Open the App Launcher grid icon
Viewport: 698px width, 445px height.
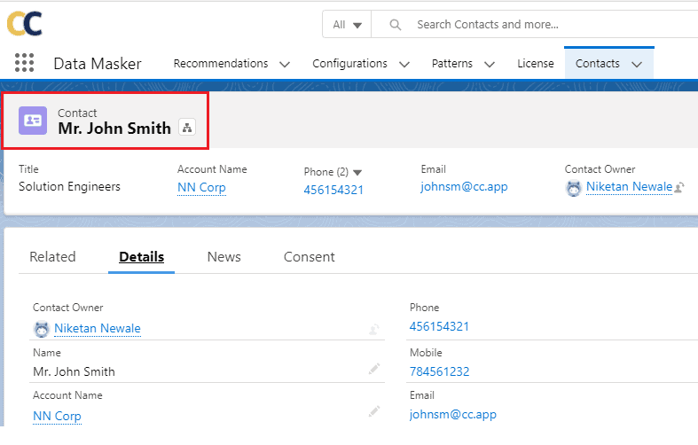click(25, 63)
